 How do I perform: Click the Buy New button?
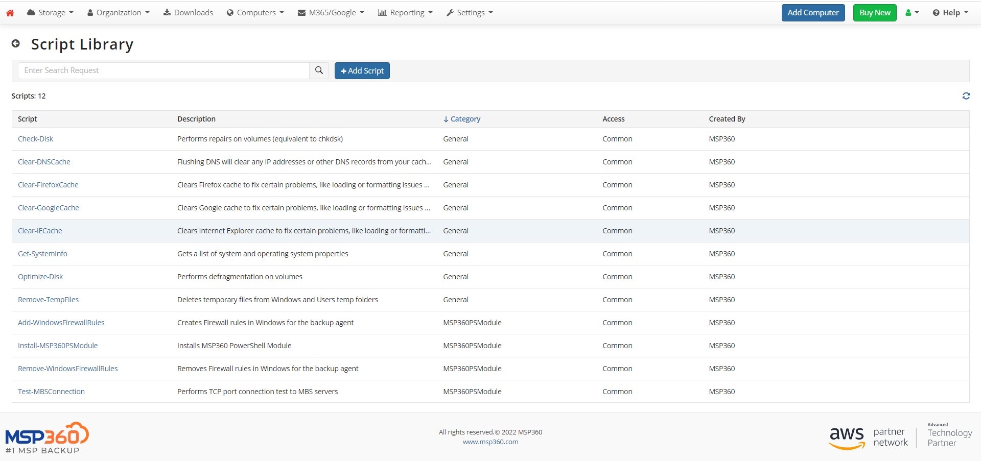click(875, 13)
